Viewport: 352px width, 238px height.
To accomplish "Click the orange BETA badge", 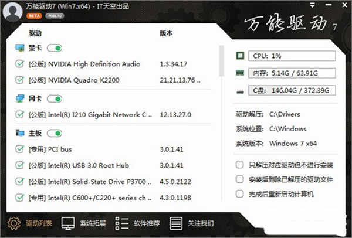I will pos(34,16).
